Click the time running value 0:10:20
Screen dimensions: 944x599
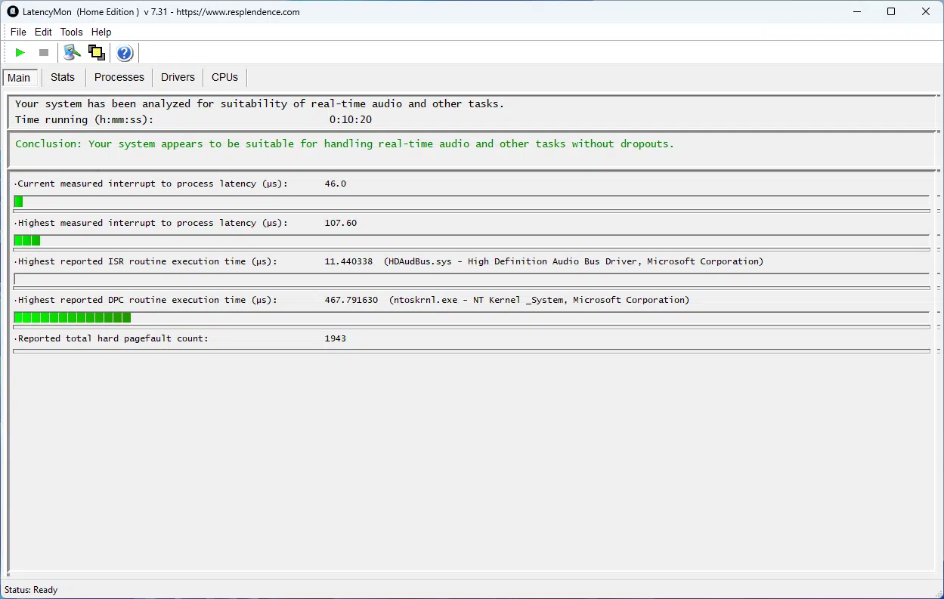(x=351, y=119)
